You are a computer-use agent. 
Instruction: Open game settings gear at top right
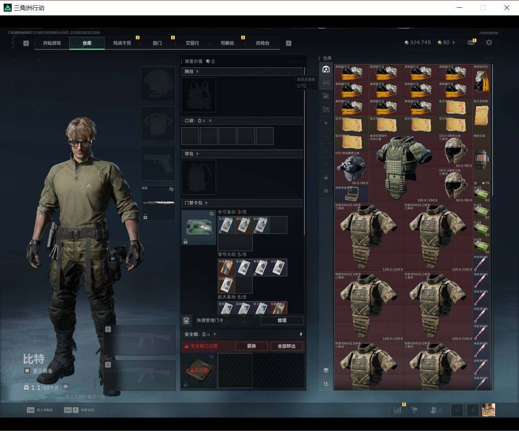click(x=489, y=43)
